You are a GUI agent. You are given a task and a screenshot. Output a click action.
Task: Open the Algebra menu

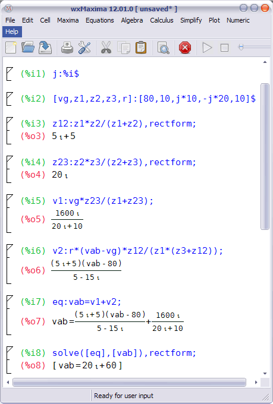point(132,20)
